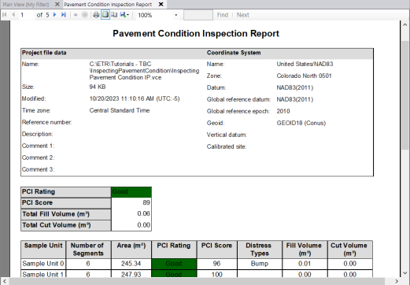Close the Pavement Condition Inspection Report tab
The image size is (410, 285).
pyautogui.click(x=161, y=5)
